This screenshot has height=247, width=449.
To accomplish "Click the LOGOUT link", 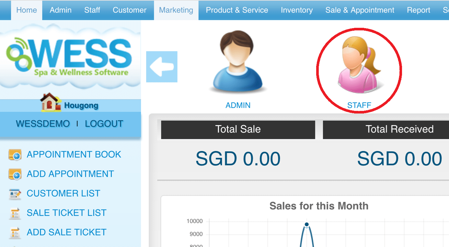I will 104,124.
